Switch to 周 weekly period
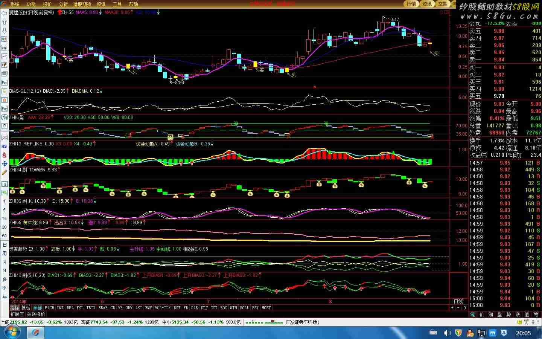Image resolution: width=542 pixels, height=339 pixels. coord(5,253)
